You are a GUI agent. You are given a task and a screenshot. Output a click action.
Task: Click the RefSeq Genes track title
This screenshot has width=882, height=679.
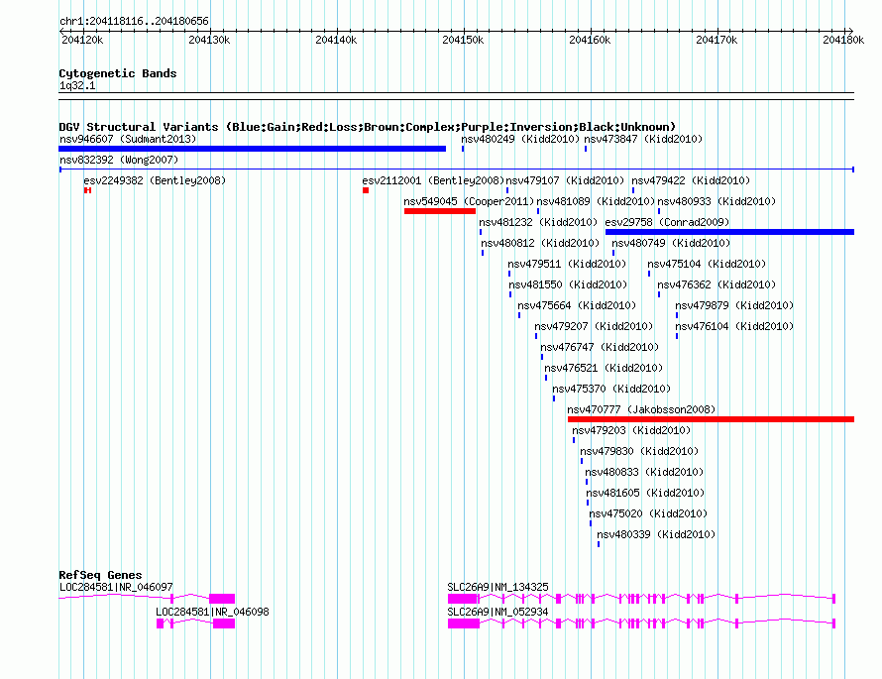pyautogui.click(x=100, y=575)
